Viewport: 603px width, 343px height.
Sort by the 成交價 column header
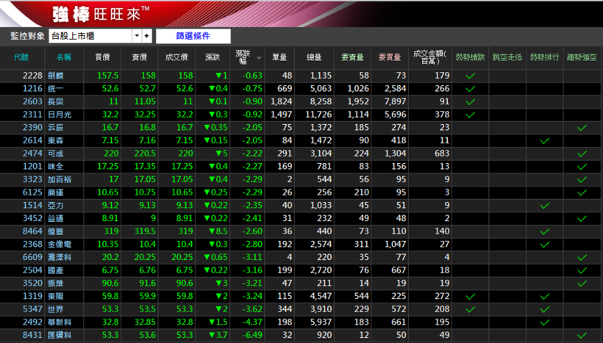tap(176, 57)
